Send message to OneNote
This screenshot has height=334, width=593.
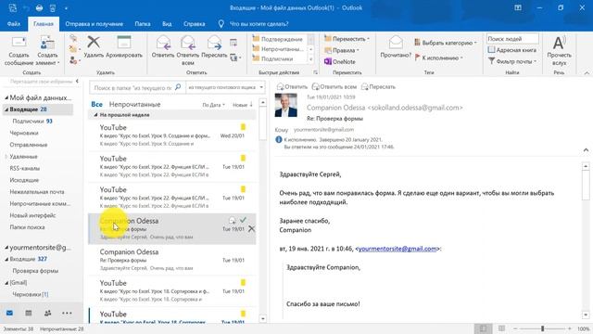tap(340, 61)
